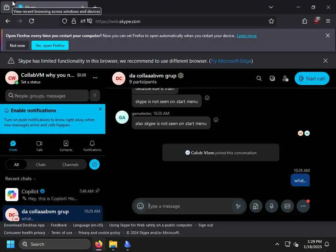This screenshot has width=336, height=252.
Task: Click the Download Desktop App link
Action: click(x=24, y=225)
